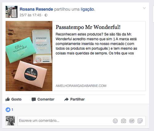Open Passatempo Mr Wonderful! article title
Image resolution: width=154 pixels, height=131 pixels.
[88, 27]
